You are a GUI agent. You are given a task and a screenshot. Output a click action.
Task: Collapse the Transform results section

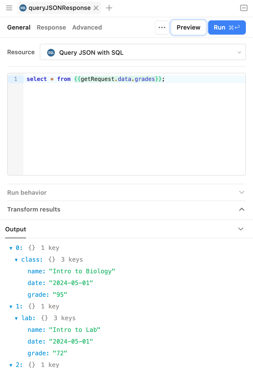click(127, 209)
